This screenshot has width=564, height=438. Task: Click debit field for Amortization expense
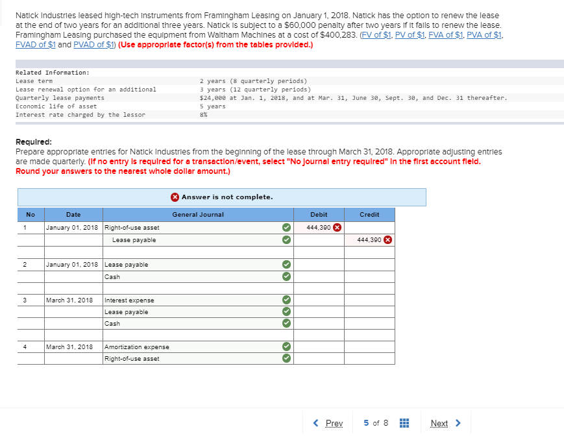[x=319, y=347]
